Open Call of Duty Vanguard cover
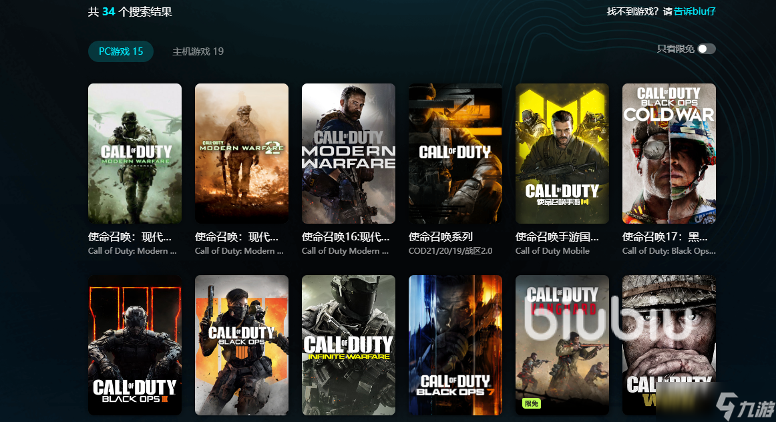Screen dimensions: 776x422 point(562,345)
